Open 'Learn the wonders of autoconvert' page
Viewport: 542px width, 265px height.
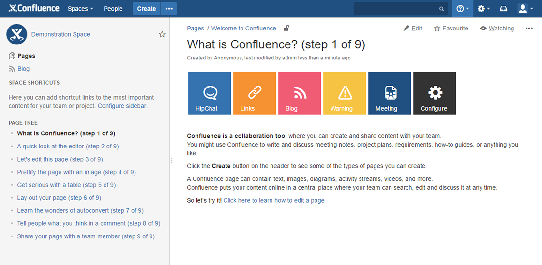[80, 211]
